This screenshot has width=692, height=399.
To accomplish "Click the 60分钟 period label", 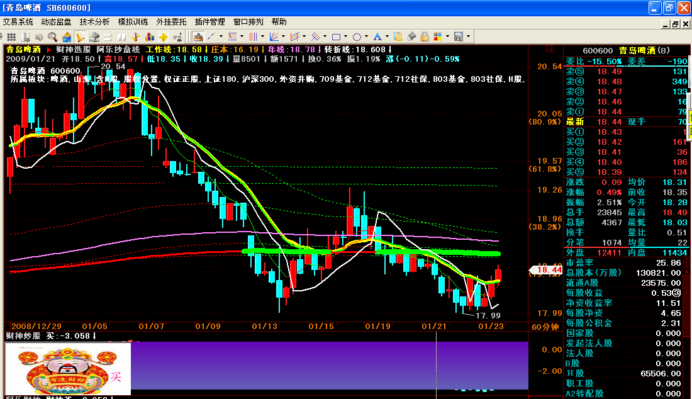I will 545,327.
